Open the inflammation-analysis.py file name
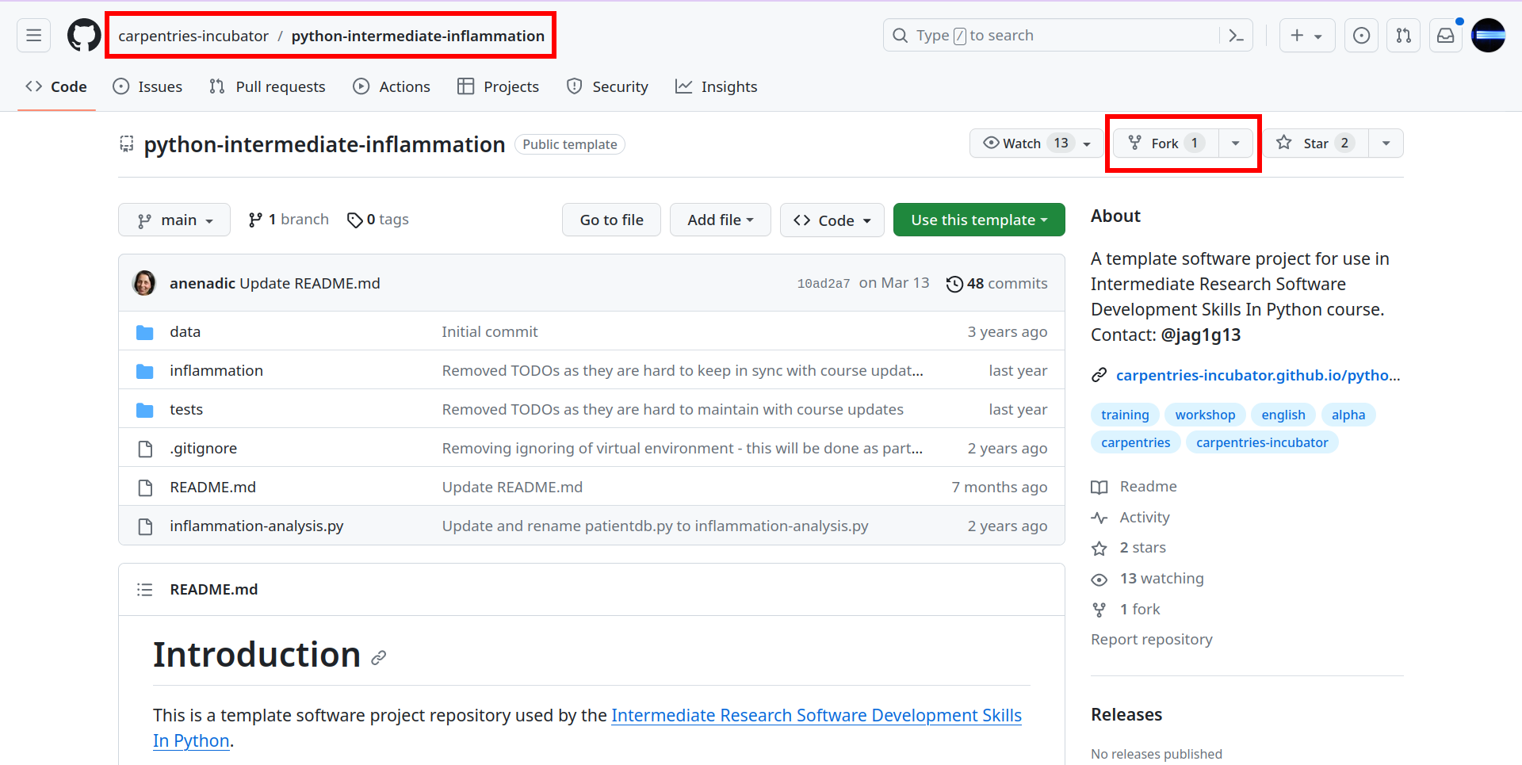1522x765 pixels. click(257, 526)
